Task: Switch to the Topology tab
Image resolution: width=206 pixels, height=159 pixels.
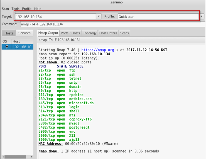Action: click(x=90, y=33)
